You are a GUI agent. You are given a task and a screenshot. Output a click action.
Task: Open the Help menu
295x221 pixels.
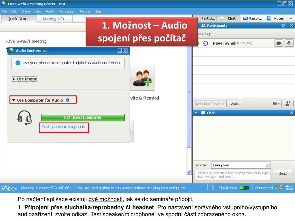pyautogui.click(x=98, y=11)
